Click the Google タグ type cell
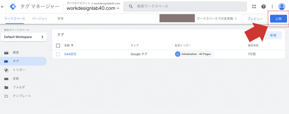The height and width of the screenshot is (114, 289). pos(139,54)
